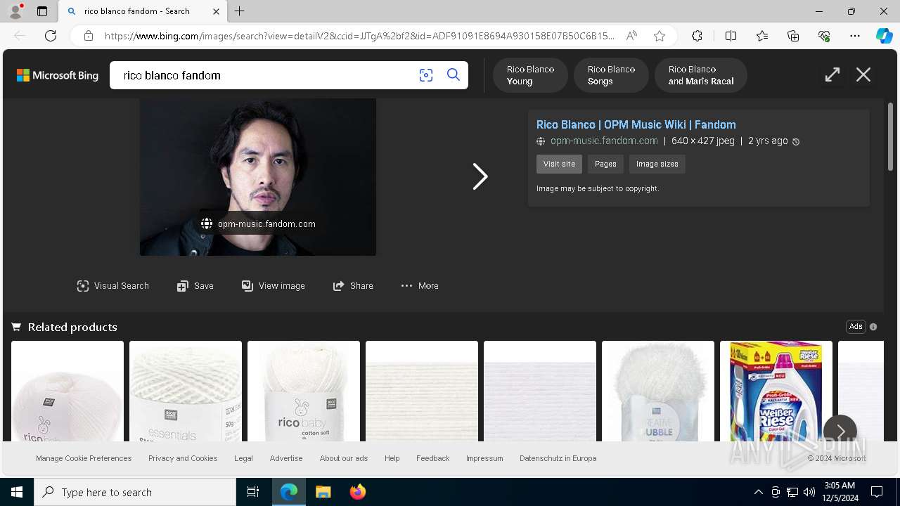This screenshot has width=900, height=506.
Task: Add this page to favorites
Action: coord(660,36)
